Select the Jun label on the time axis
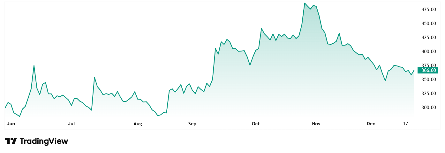This screenshot has height=153, width=445. (11, 124)
